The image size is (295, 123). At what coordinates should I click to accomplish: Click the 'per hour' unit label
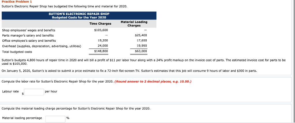(51, 91)
